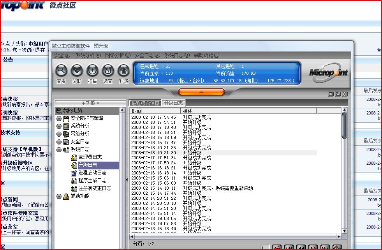Collapse the top panel with the orange button
Viewport: 382px width, 250px height.
tap(201, 92)
